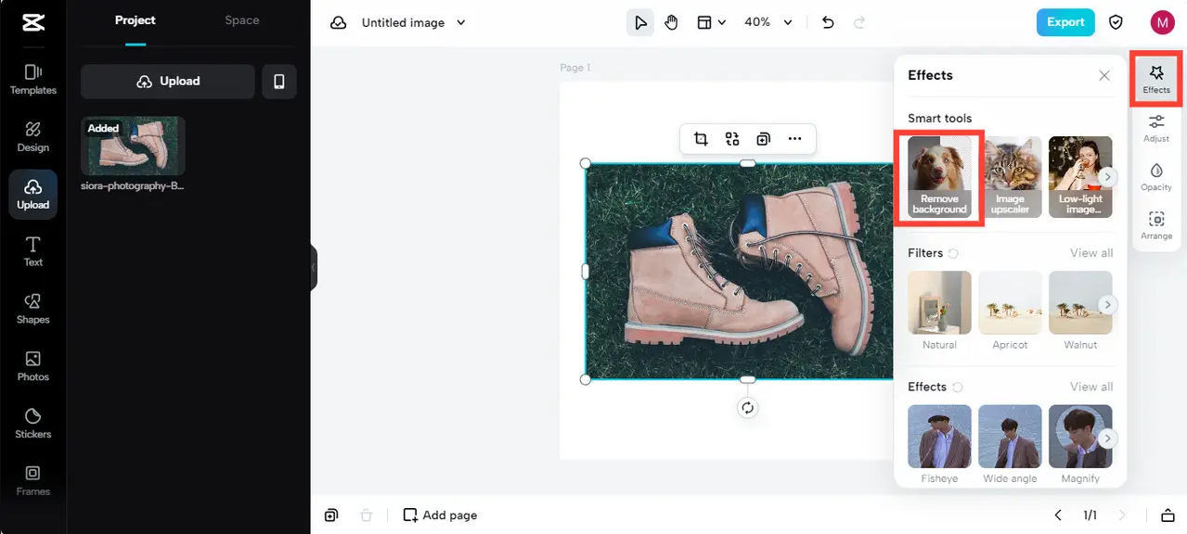
Task: Undo the last action
Action: click(x=828, y=22)
